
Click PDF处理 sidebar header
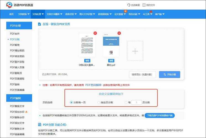point(19,25)
